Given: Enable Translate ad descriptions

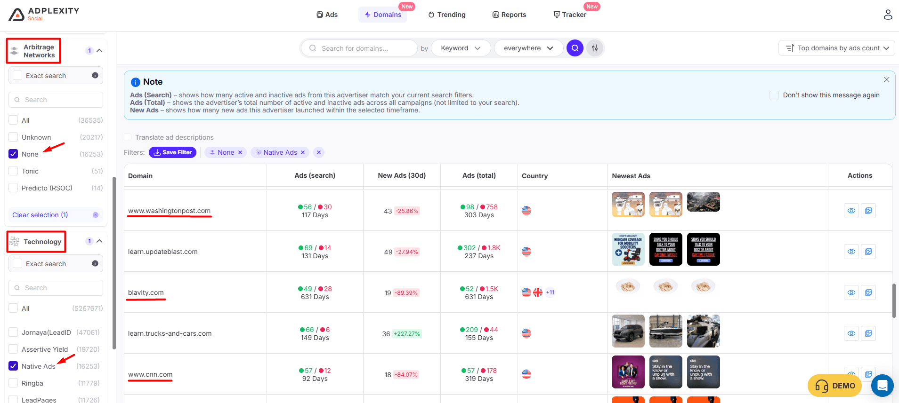Looking at the screenshot, I should pos(128,137).
